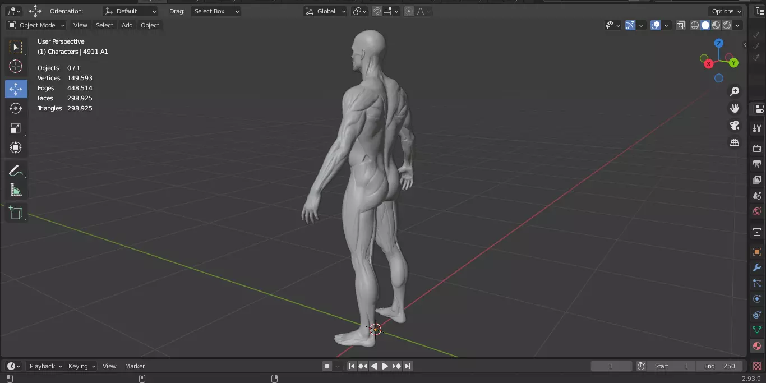The image size is (766, 383).
Task: Switch to Material Preview shading
Action: point(716,25)
